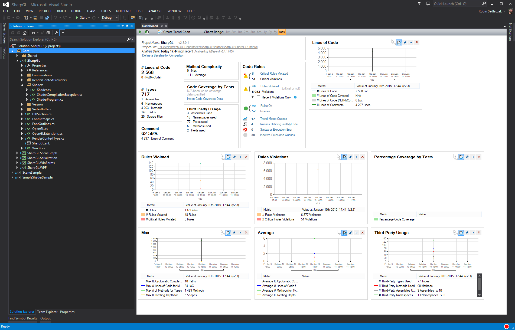Viewport: 515px width, 330px height.
Task: Click Import Code Coverage Data link
Action: coord(205,99)
